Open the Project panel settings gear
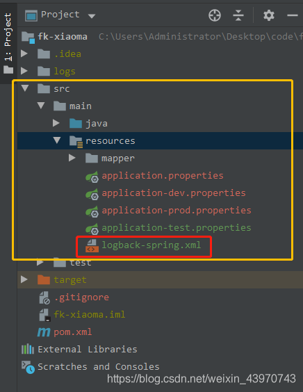This screenshot has height=392, width=303. (x=269, y=15)
